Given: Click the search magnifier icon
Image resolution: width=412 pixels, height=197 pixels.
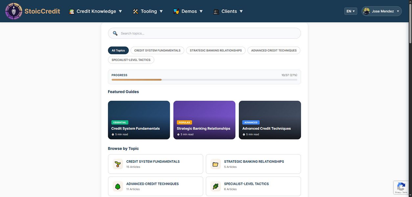Looking at the screenshot, I should (x=115, y=33).
